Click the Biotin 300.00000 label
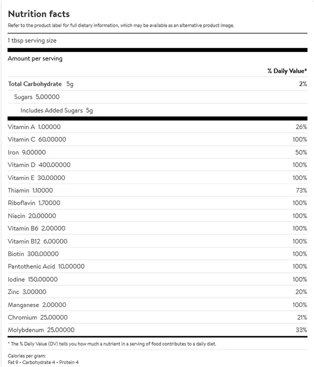This screenshot has width=314, height=367. 33,254
